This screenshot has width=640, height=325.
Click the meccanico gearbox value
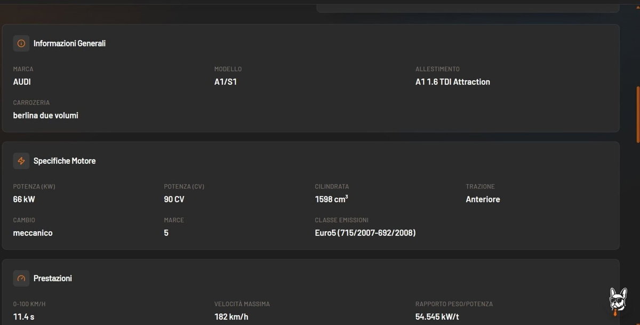coord(33,233)
